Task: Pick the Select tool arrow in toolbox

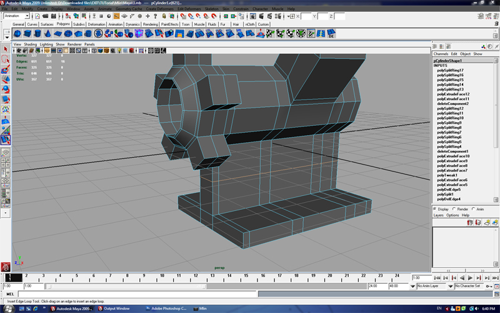Action: coord(6,49)
